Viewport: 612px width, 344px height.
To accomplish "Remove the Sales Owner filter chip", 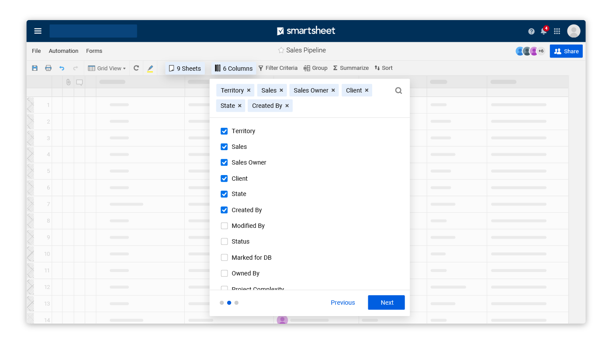I will pos(332,90).
